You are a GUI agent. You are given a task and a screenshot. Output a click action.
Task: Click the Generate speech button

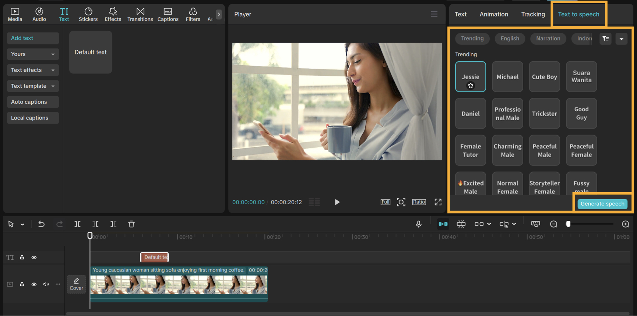[602, 204]
